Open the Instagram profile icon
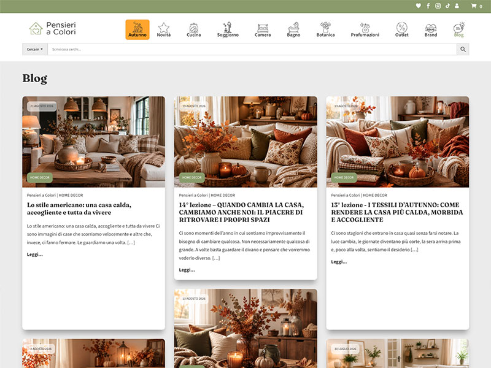Image resolution: width=491 pixels, height=368 pixels. pos(438,6)
